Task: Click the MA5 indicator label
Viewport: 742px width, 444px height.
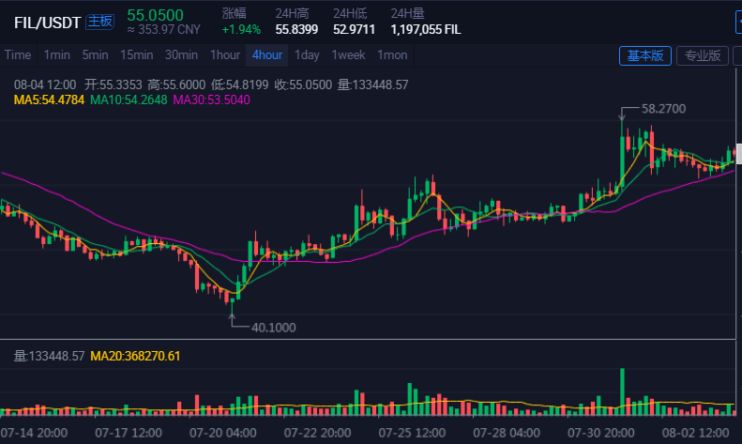Action: pyautogui.click(x=49, y=100)
